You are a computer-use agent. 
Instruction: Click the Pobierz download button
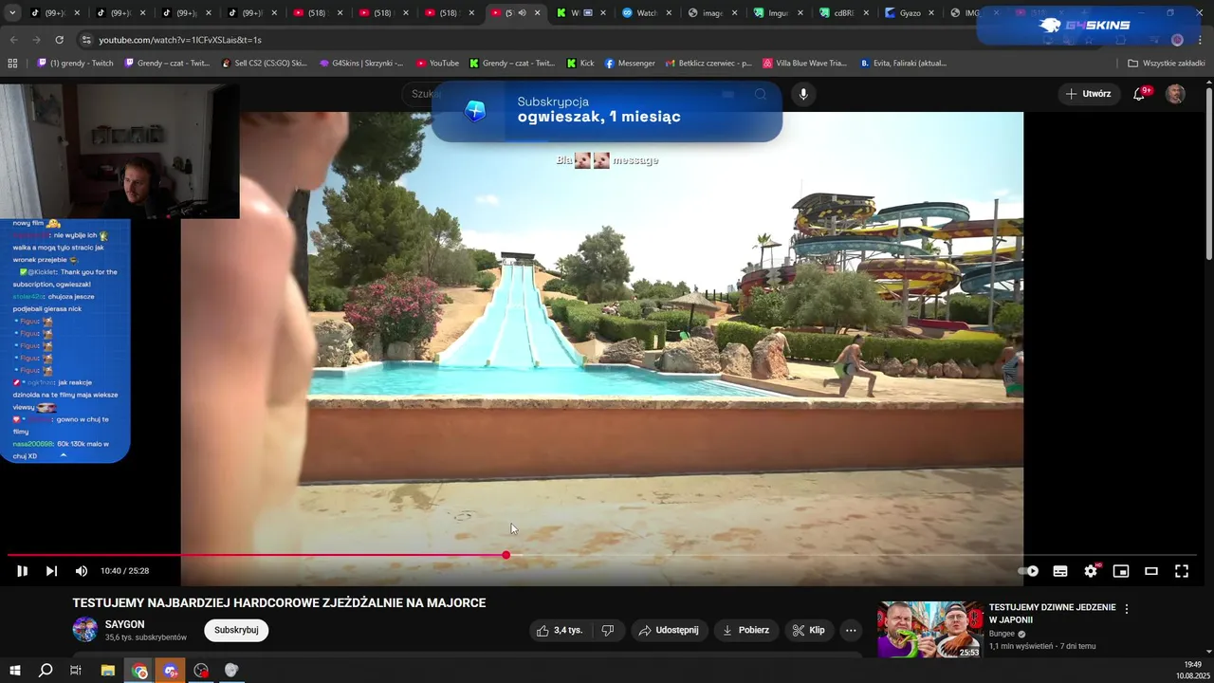tap(745, 630)
